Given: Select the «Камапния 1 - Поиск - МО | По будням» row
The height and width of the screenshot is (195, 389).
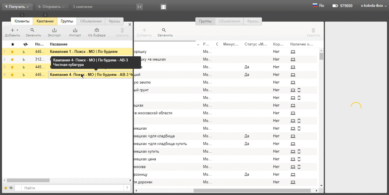Looking at the screenshot, I should (67, 52).
